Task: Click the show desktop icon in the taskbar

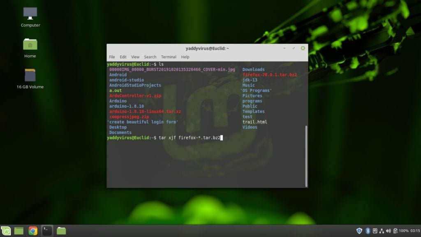Action: (19, 231)
